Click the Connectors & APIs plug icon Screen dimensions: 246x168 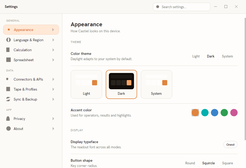click(7, 79)
